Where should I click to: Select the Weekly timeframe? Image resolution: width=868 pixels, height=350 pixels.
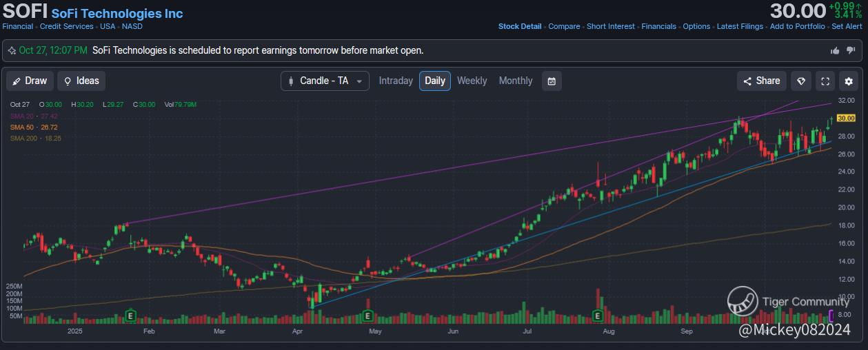(472, 81)
